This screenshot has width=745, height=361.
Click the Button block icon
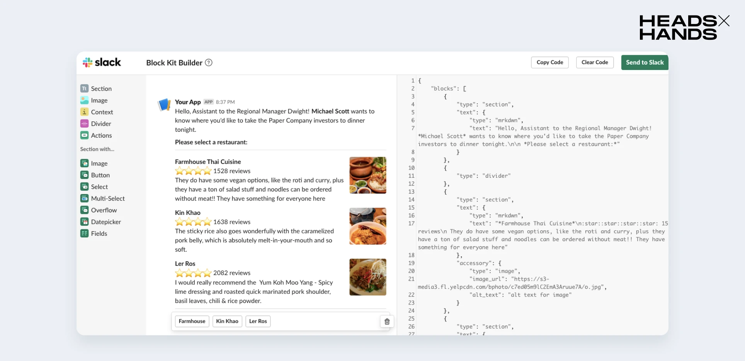(x=84, y=175)
